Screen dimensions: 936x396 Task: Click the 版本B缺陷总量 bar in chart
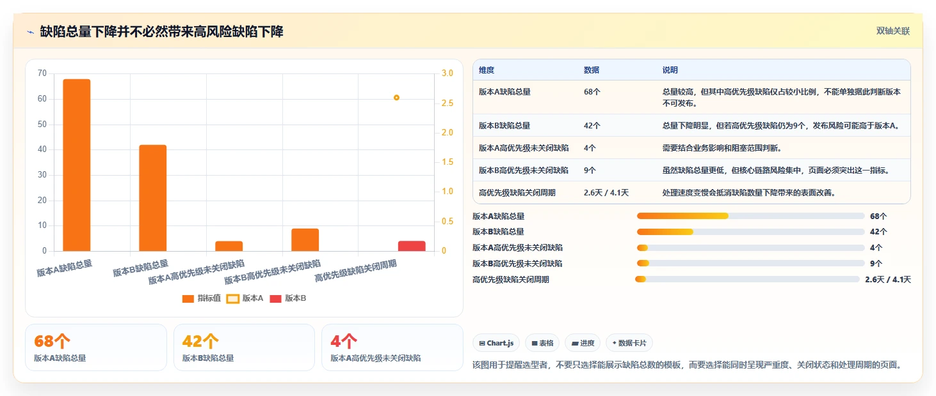point(153,198)
